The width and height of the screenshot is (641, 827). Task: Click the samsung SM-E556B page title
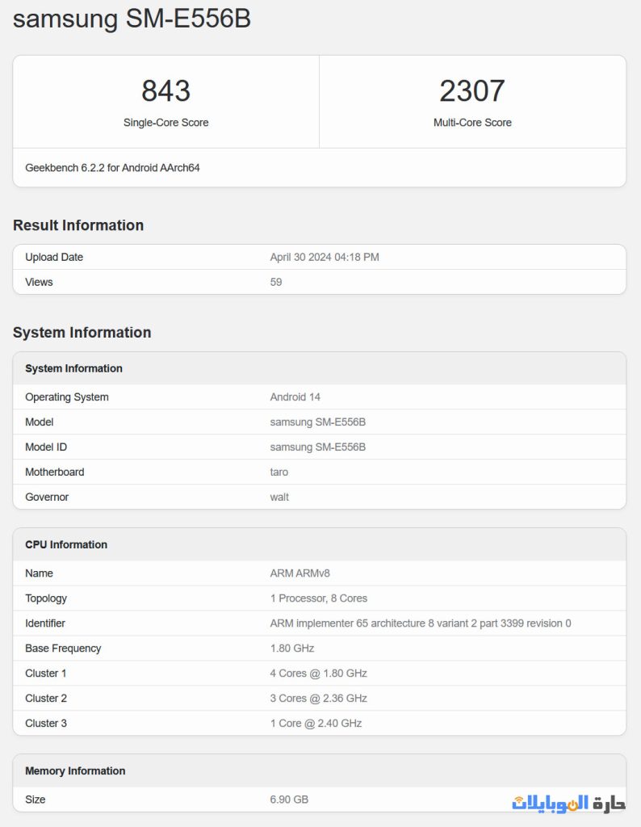tap(132, 18)
